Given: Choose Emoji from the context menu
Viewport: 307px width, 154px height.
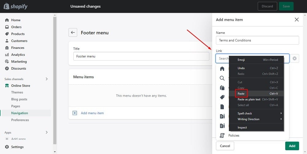Looking at the screenshot, I should (256, 60).
